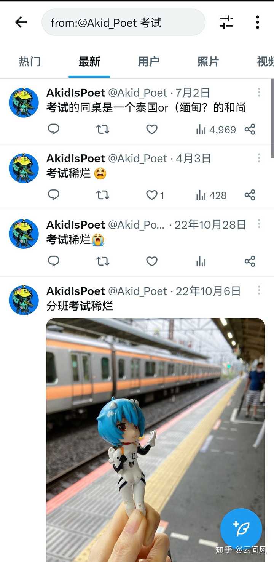Open more options for 22年10月6日 tweet
This screenshot has width=274, height=562.
point(259,291)
